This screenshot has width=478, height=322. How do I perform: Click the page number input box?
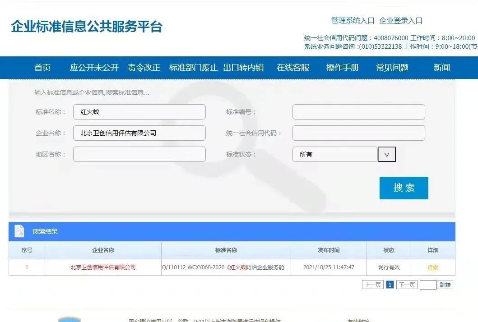coord(428,285)
